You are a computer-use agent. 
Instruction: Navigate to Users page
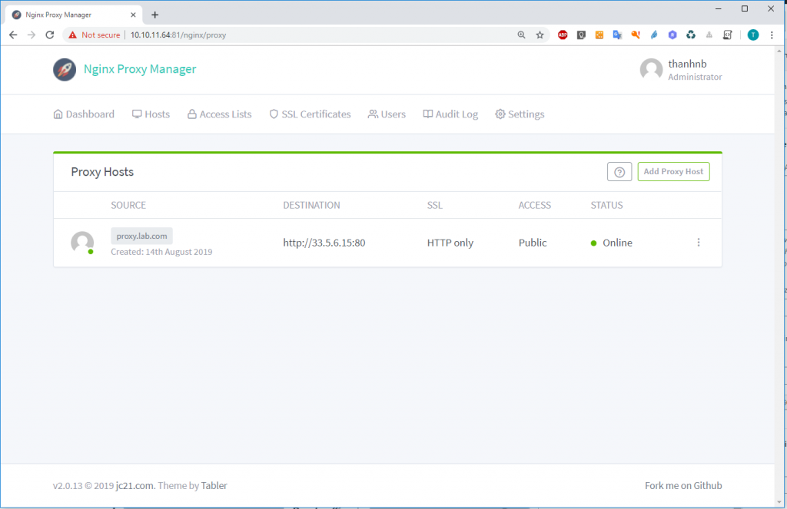tap(387, 114)
